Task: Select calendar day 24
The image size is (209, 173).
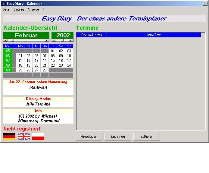Action: tap(69, 65)
